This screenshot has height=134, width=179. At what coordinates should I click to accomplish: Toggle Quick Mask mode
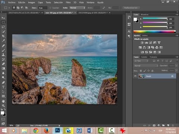pos(3,119)
